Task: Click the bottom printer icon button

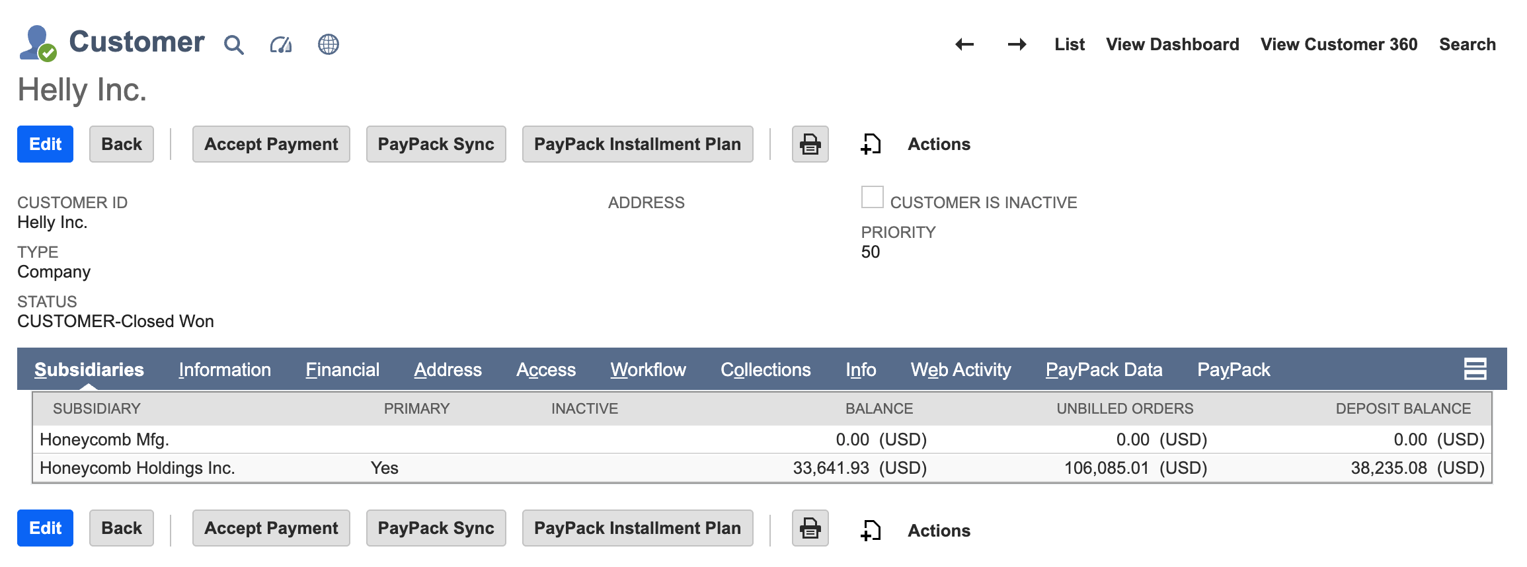Action: point(810,529)
